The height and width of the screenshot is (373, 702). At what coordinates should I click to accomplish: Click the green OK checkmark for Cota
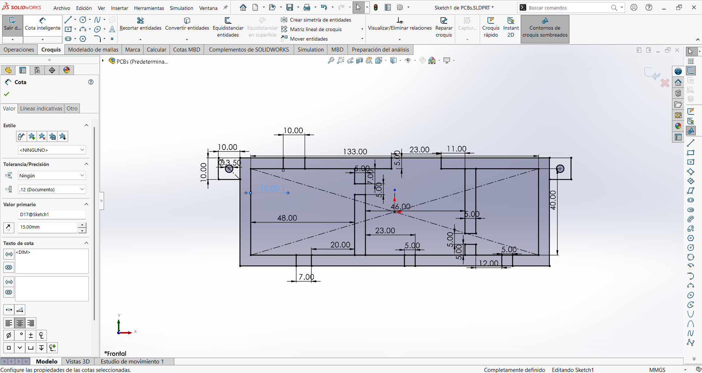click(7, 94)
